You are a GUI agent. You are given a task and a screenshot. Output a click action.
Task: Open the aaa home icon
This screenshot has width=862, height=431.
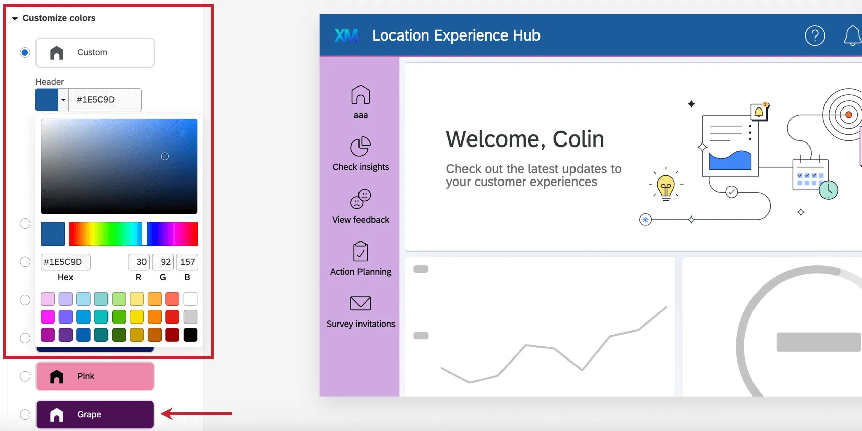tap(361, 95)
